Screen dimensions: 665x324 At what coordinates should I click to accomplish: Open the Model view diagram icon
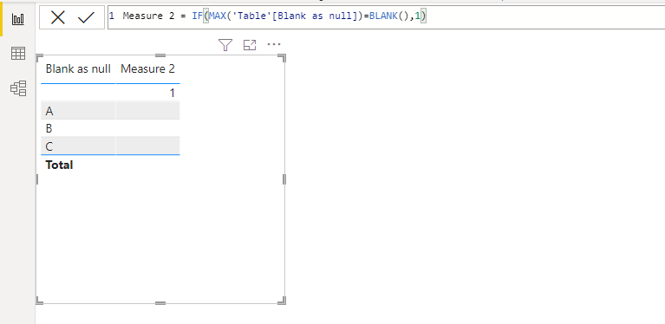18,88
